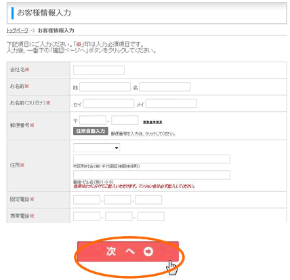Click the 住所自動入力 button

[x=91, y=131]
